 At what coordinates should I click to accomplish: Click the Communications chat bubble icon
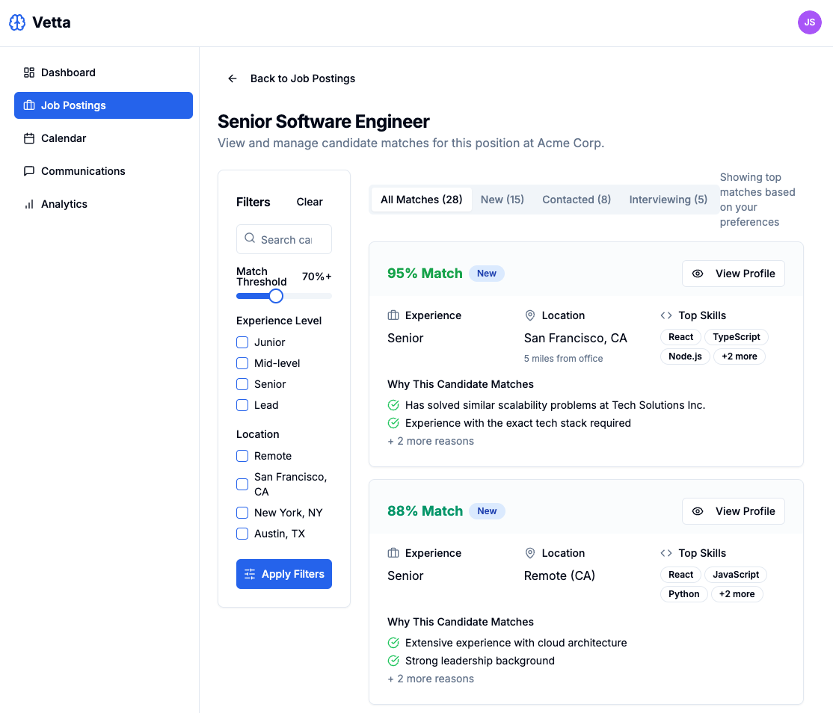tap(29, 171)
